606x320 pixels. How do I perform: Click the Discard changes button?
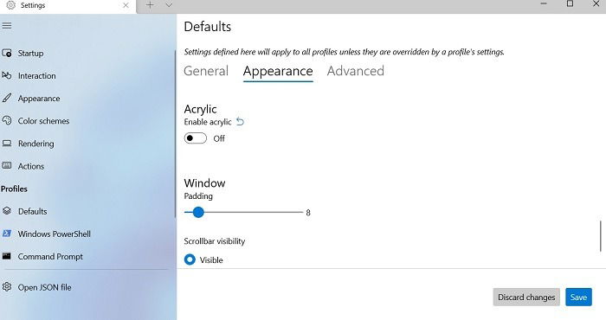pos(526,298)
